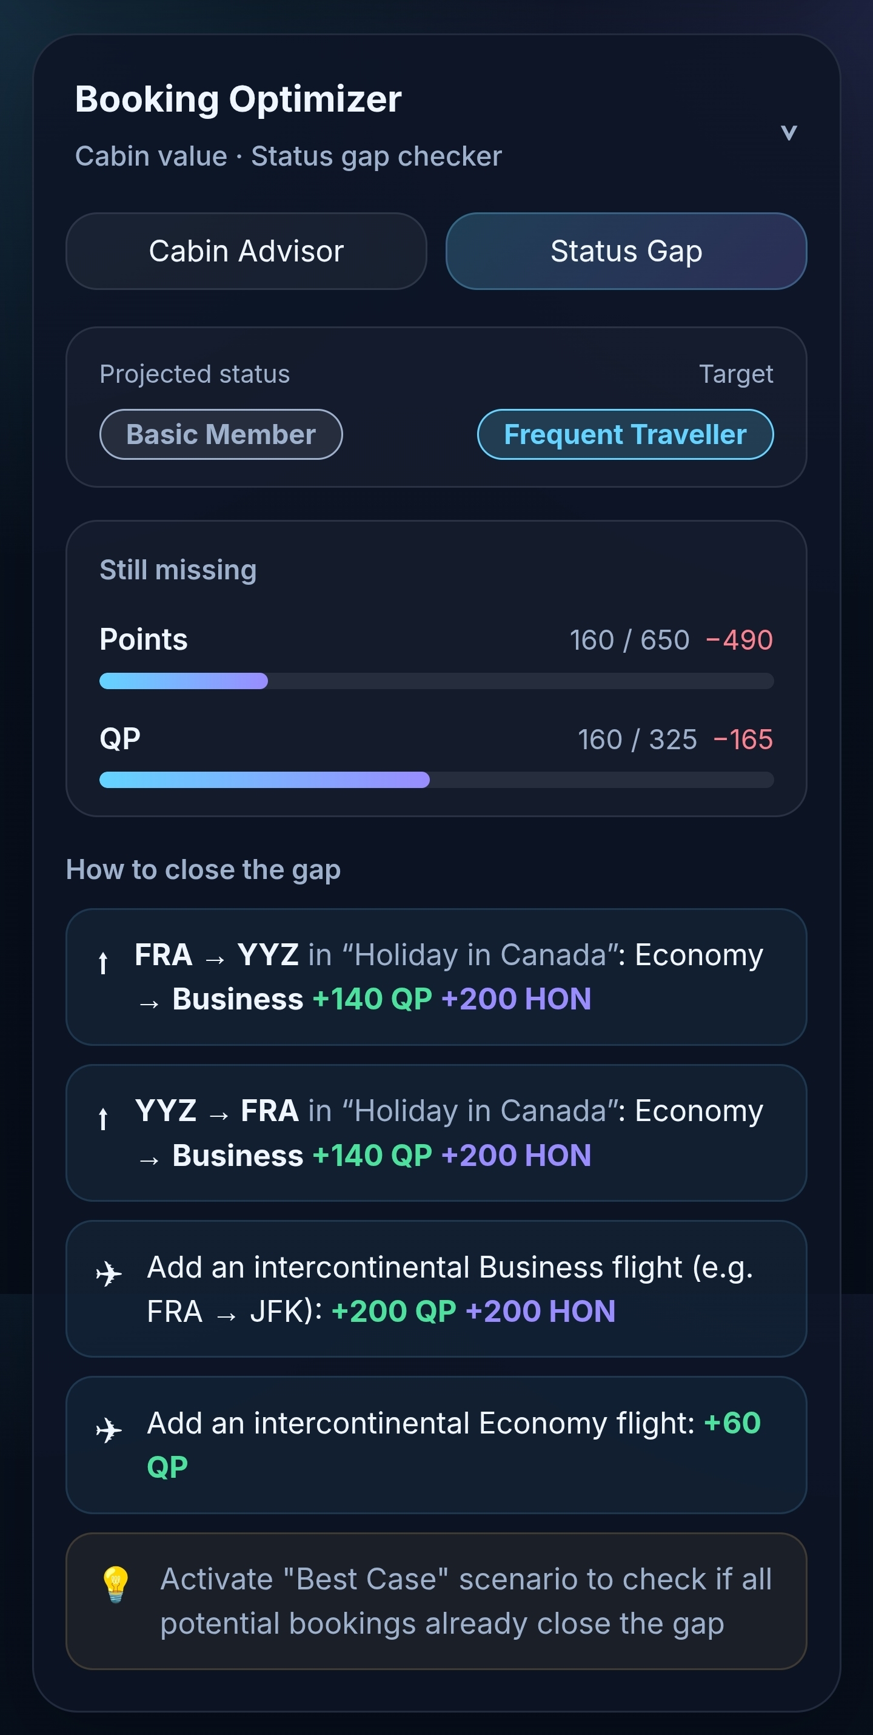Click the upgrade arrow icon on YYZ → FRA suggestion
This screenshot has width=873, height=1735.
pos(102,1120)
